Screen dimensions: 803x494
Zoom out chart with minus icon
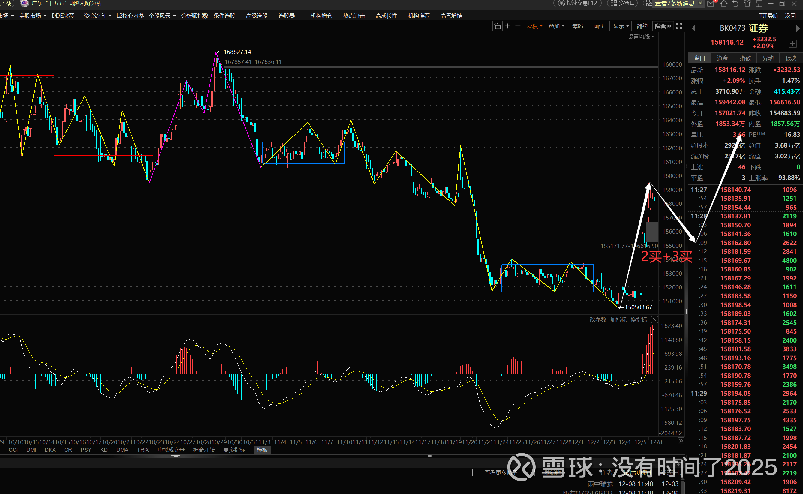point(518,26)
